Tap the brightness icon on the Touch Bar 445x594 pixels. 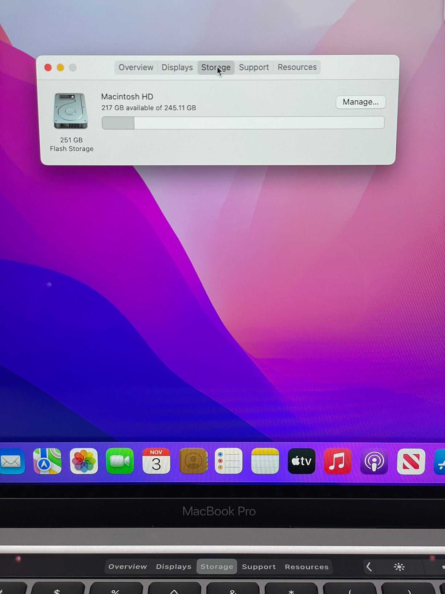tap(399, 567)
